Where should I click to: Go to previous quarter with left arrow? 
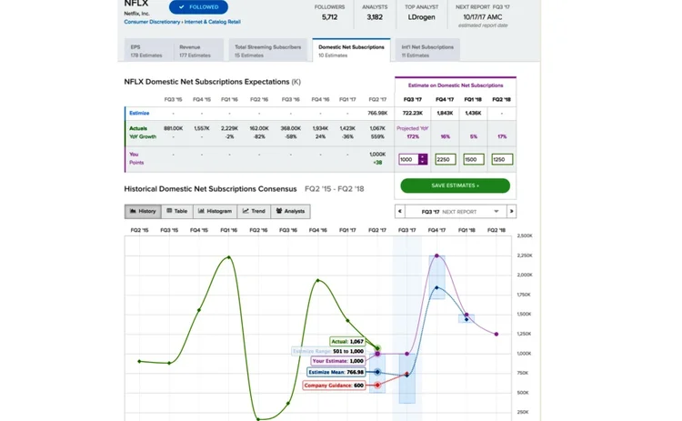[x=400, y=211]
